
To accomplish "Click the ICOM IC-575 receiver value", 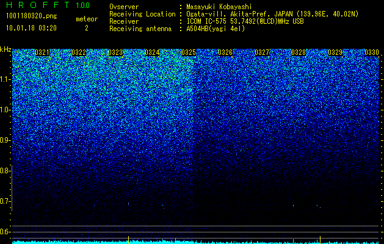I will coord(245,21).
